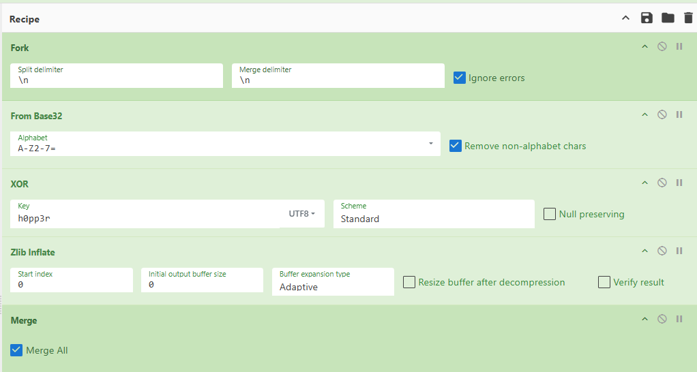Screen dimensions: 697x372
Task: Save the current recipe
Action: tap(647, 18)
